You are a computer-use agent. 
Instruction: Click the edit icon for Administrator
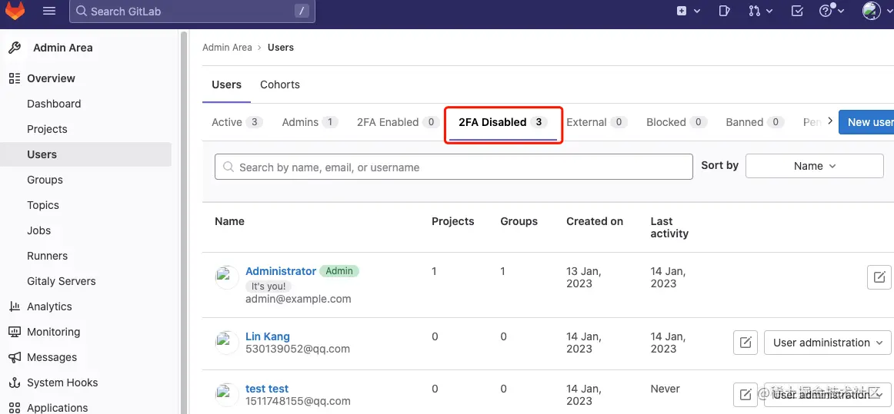tap(879, 277)
